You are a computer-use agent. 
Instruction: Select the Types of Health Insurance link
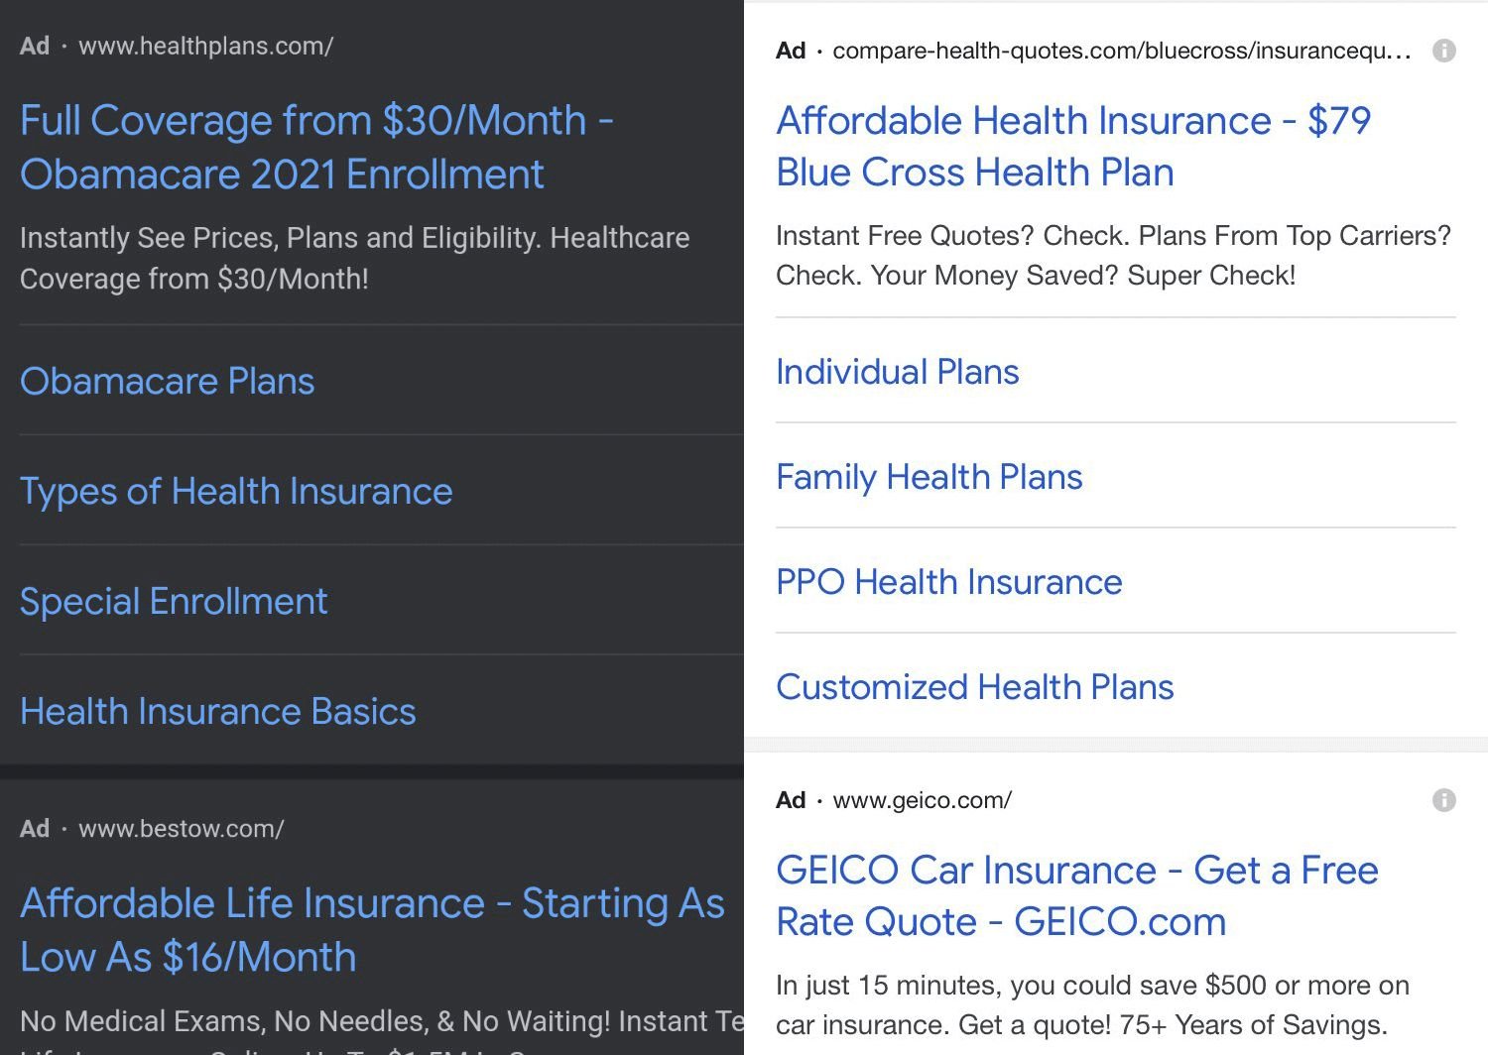236,491
